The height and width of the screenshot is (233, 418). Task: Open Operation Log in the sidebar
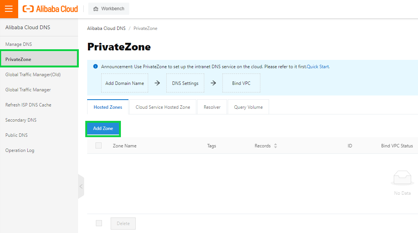pos(39,150)
